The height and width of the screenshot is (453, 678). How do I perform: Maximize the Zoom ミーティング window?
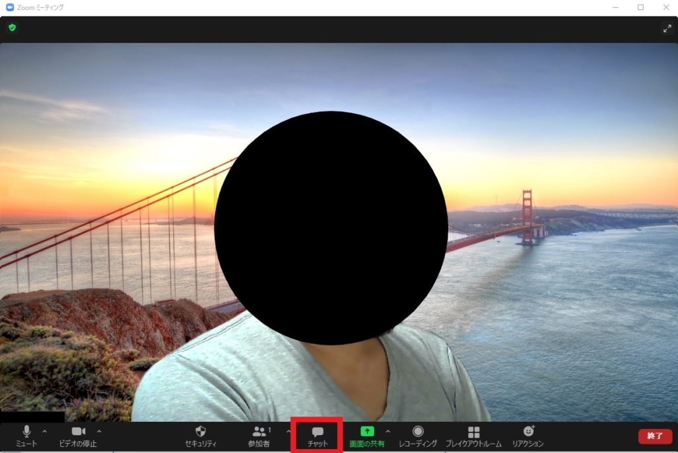(x=640, y=7)
